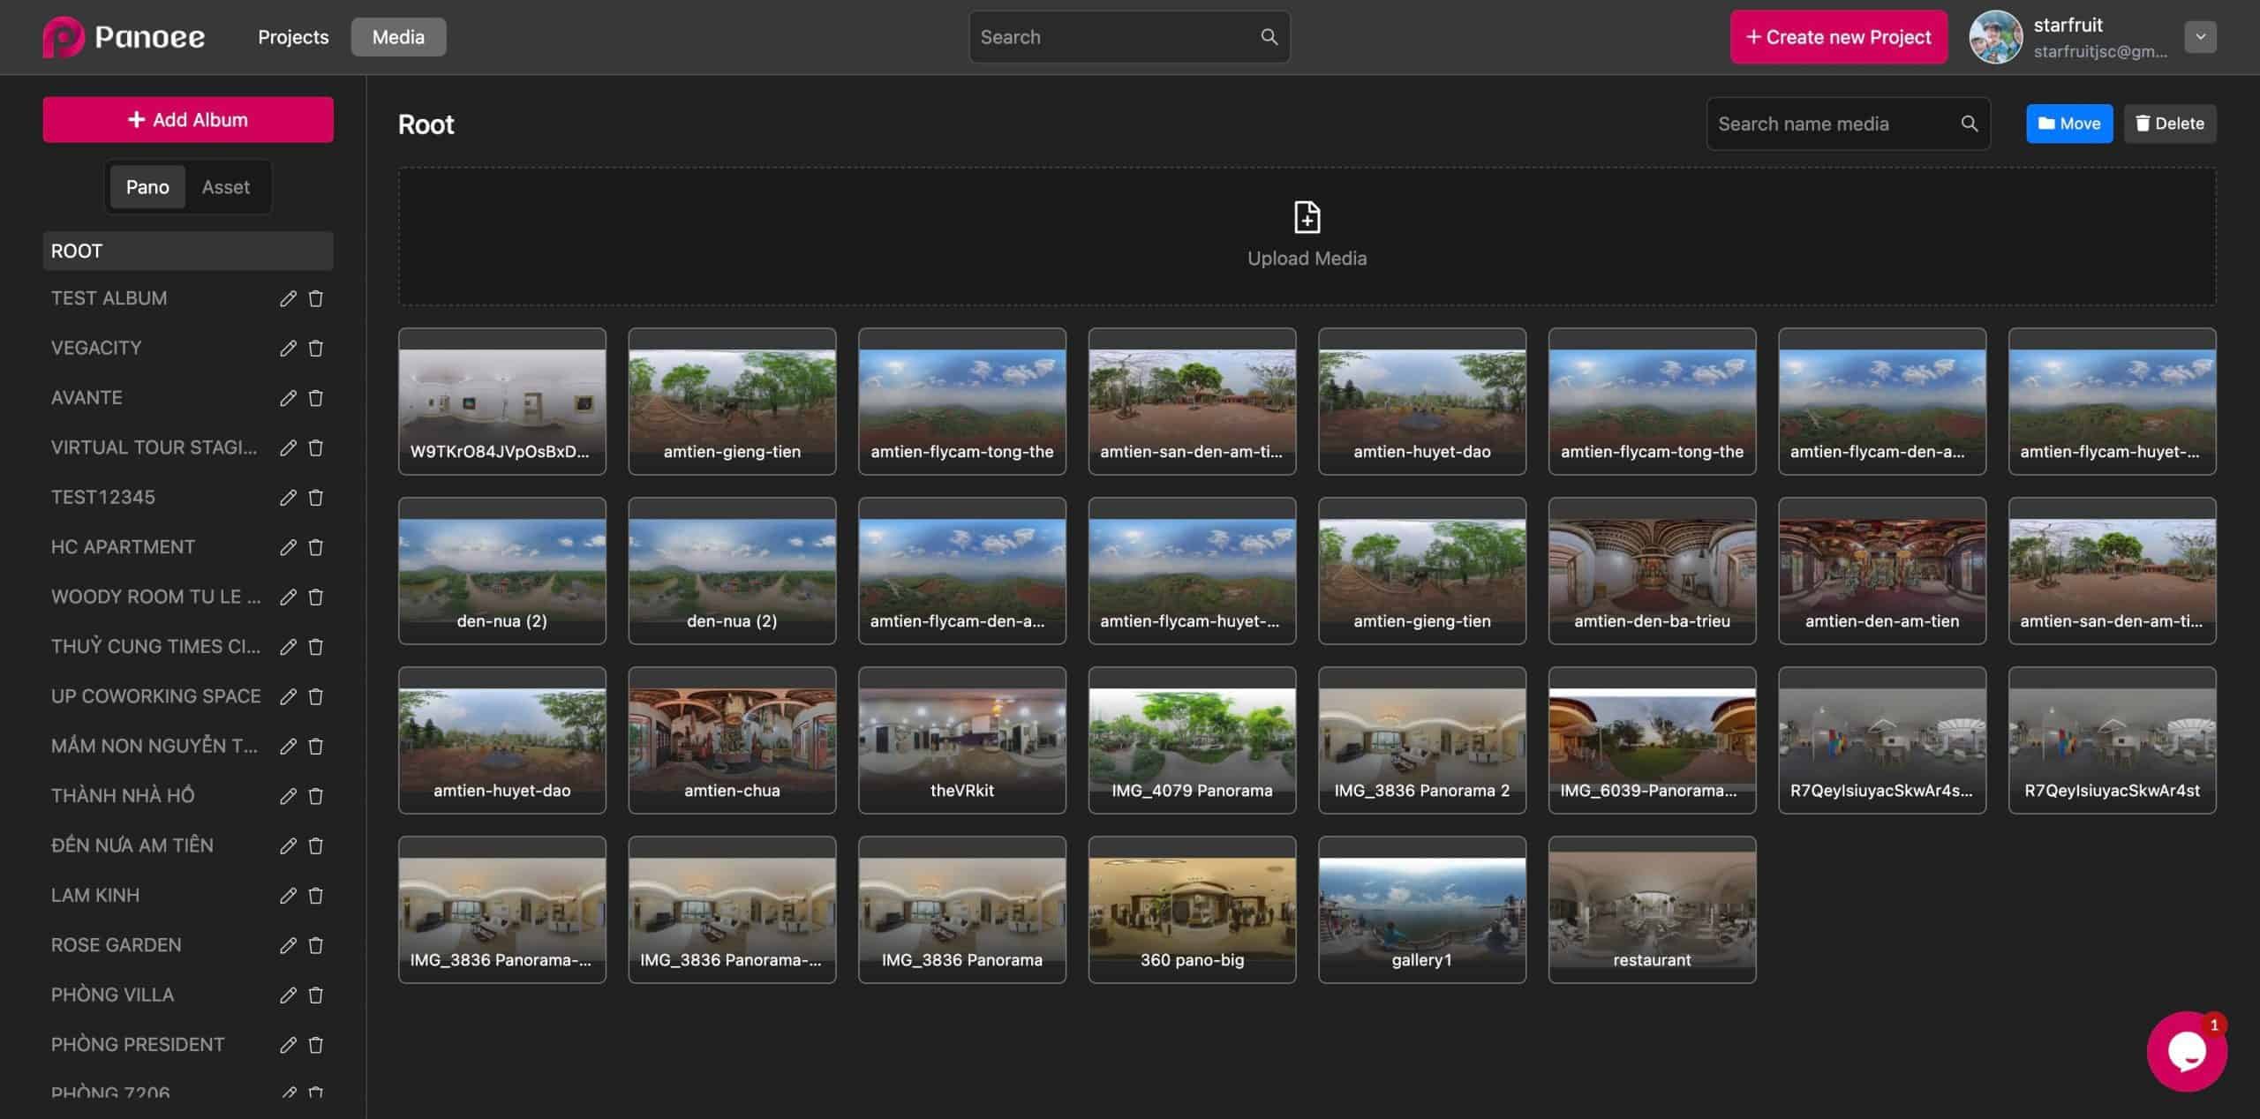Open the Projects tab
The height and width of the screenshot is (1119, 2260).
(293, 37)
